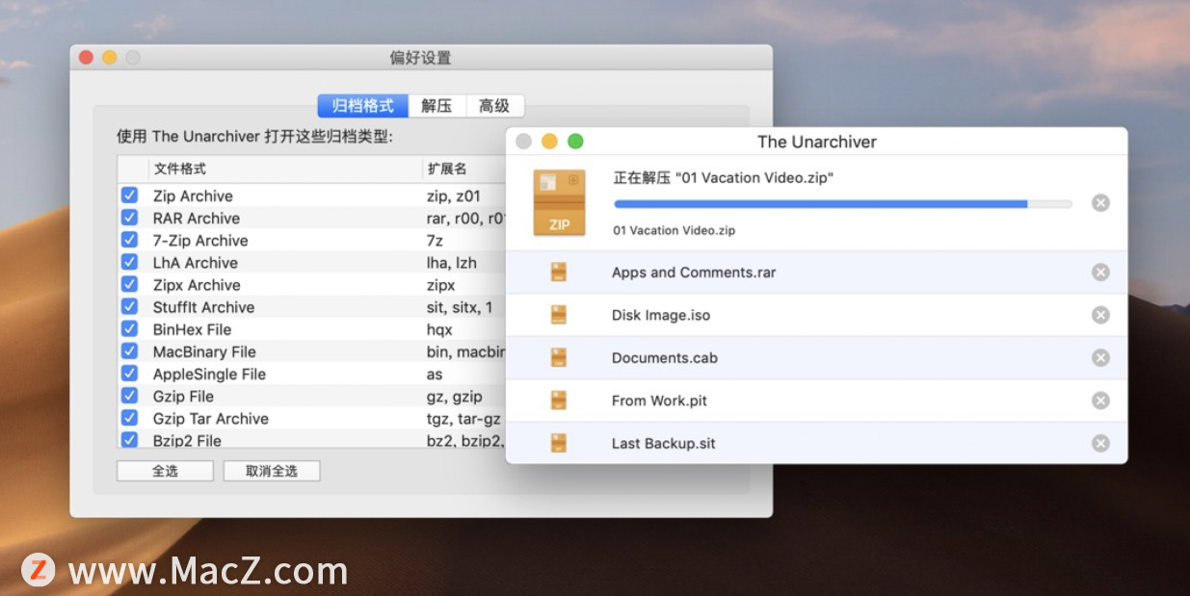Uncheck the 7-Zip Archive checkbox
This screenshot has width=1190, height=596.
click(129, 240)
